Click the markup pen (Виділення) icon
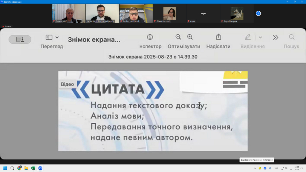Viewport: 306px width, 172px height. [x=248, y=37]
